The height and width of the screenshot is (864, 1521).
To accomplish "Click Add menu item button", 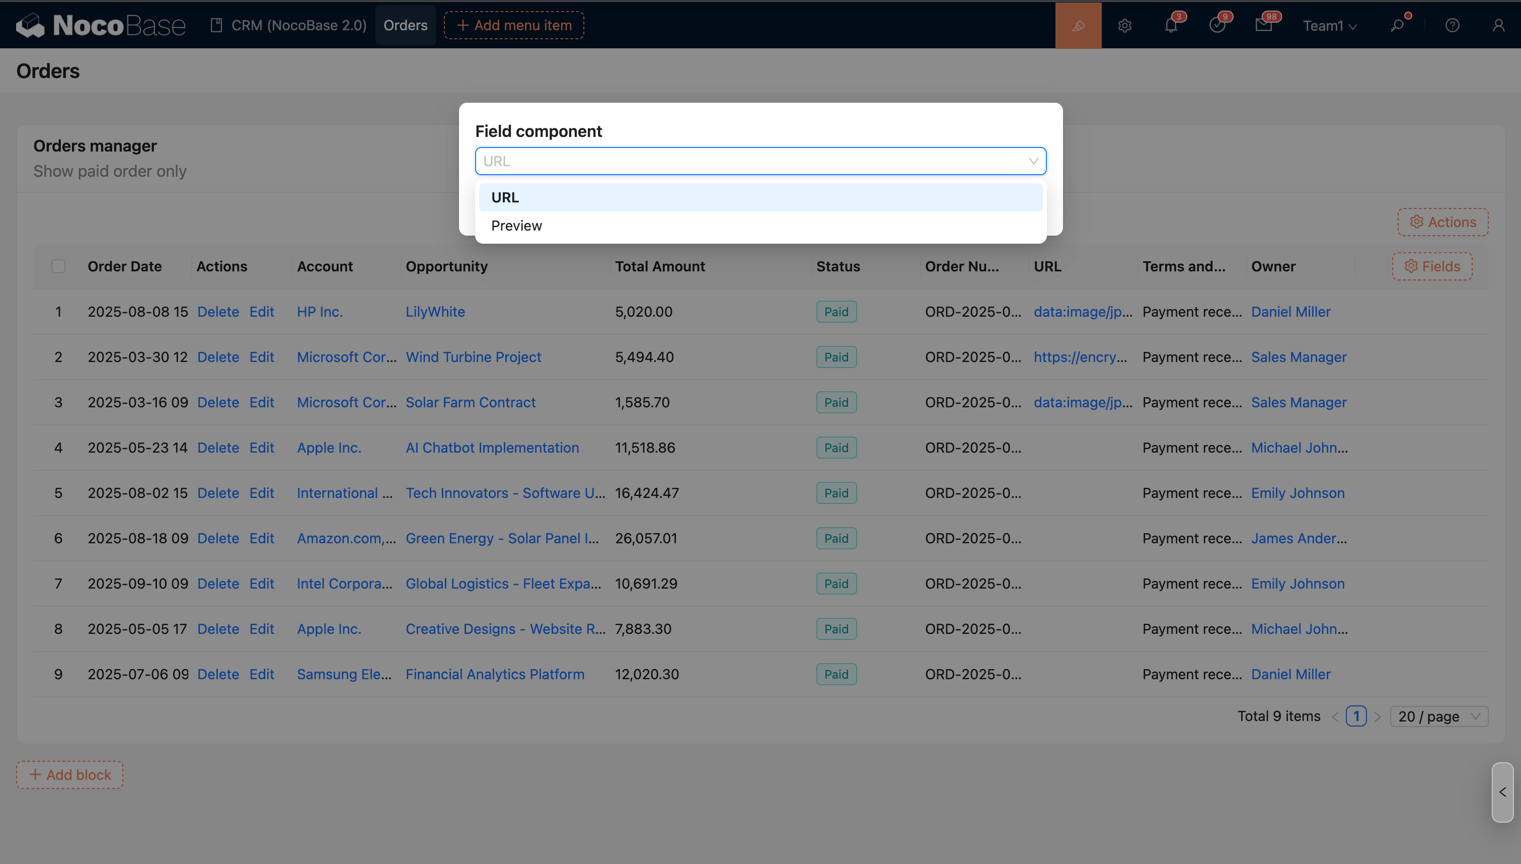I will click(x=514, y=26).
